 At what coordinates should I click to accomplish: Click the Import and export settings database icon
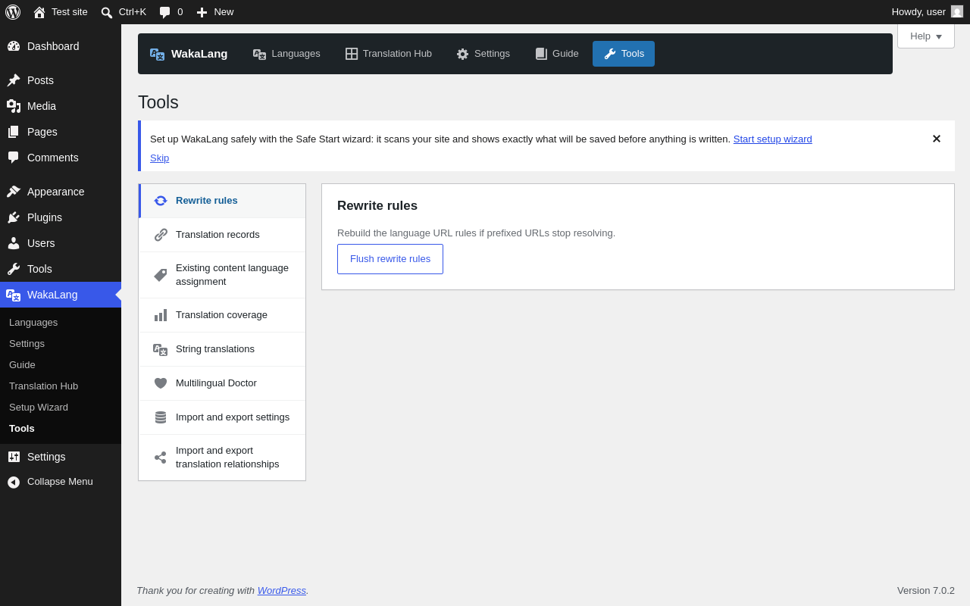click(x=161, y=417)
